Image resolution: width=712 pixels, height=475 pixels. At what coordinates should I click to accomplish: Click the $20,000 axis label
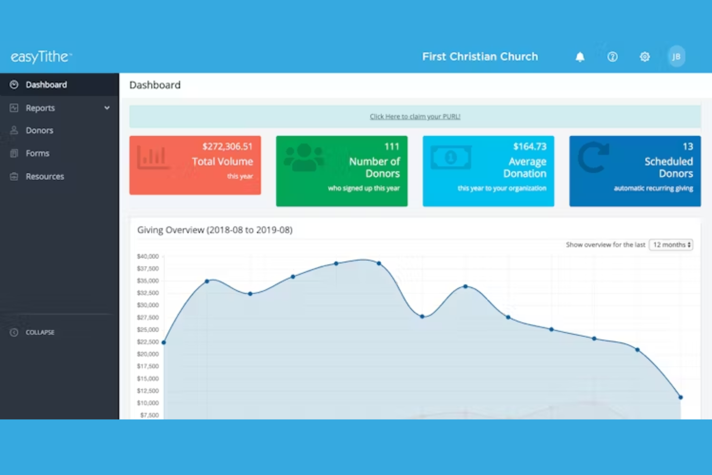point(148,354)
